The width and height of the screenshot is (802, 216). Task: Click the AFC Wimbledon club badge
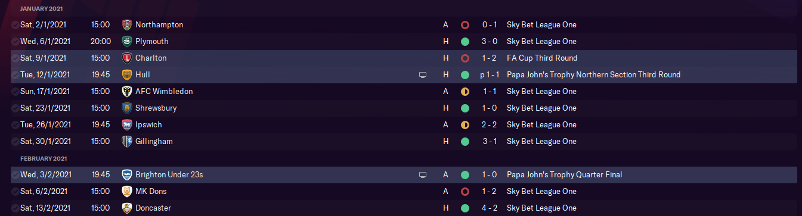(x=126, y=92)
